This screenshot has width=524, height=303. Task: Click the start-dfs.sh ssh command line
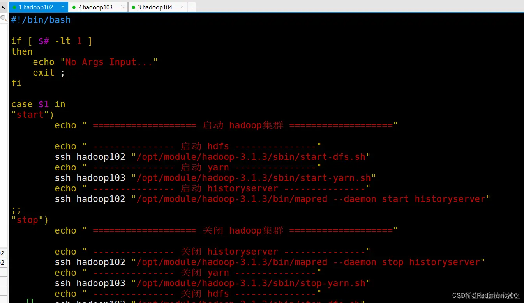212,157
